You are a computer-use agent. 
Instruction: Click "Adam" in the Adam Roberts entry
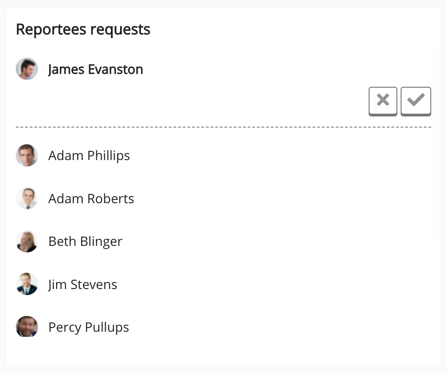tap(64, 199)
